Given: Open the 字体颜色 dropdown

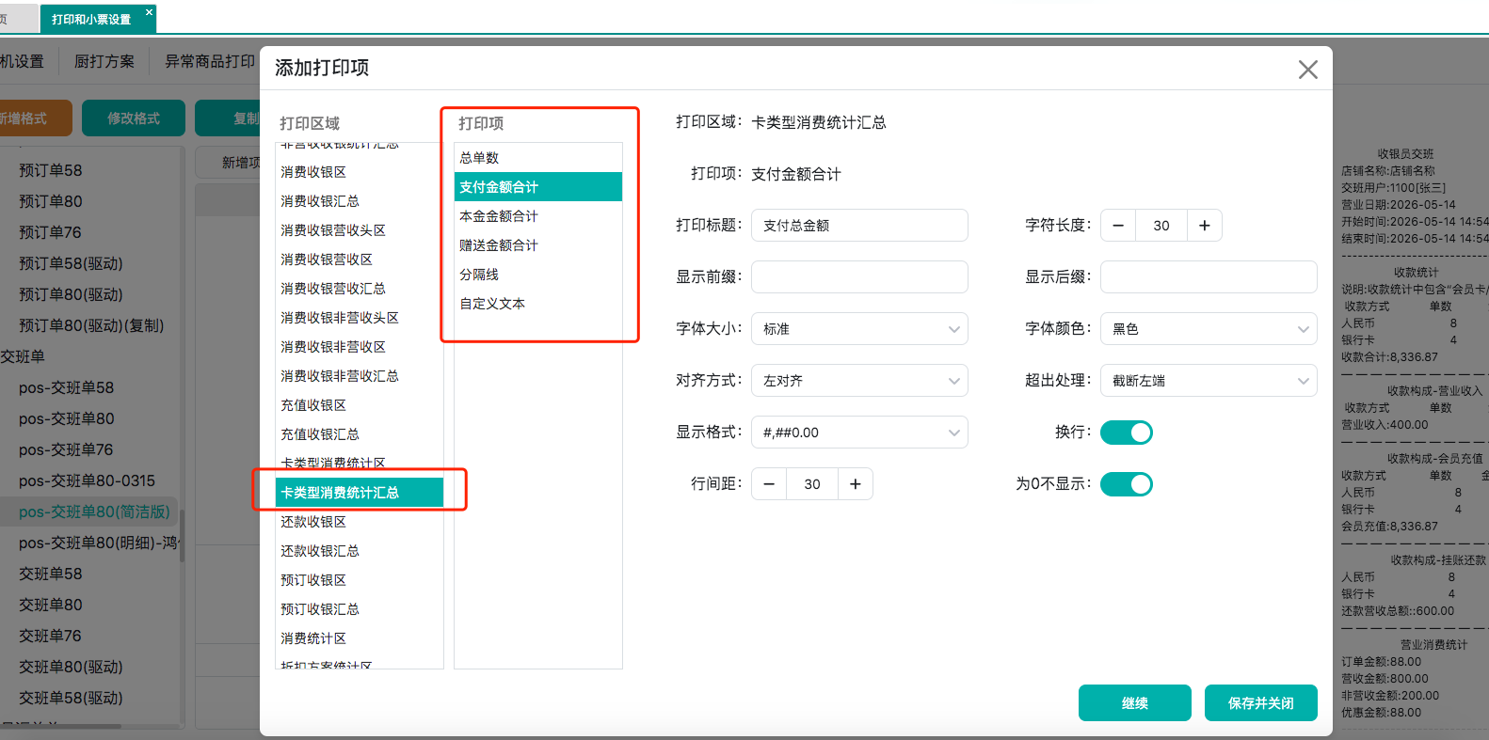Looking at the screenshot, I should click(1209, 329).
